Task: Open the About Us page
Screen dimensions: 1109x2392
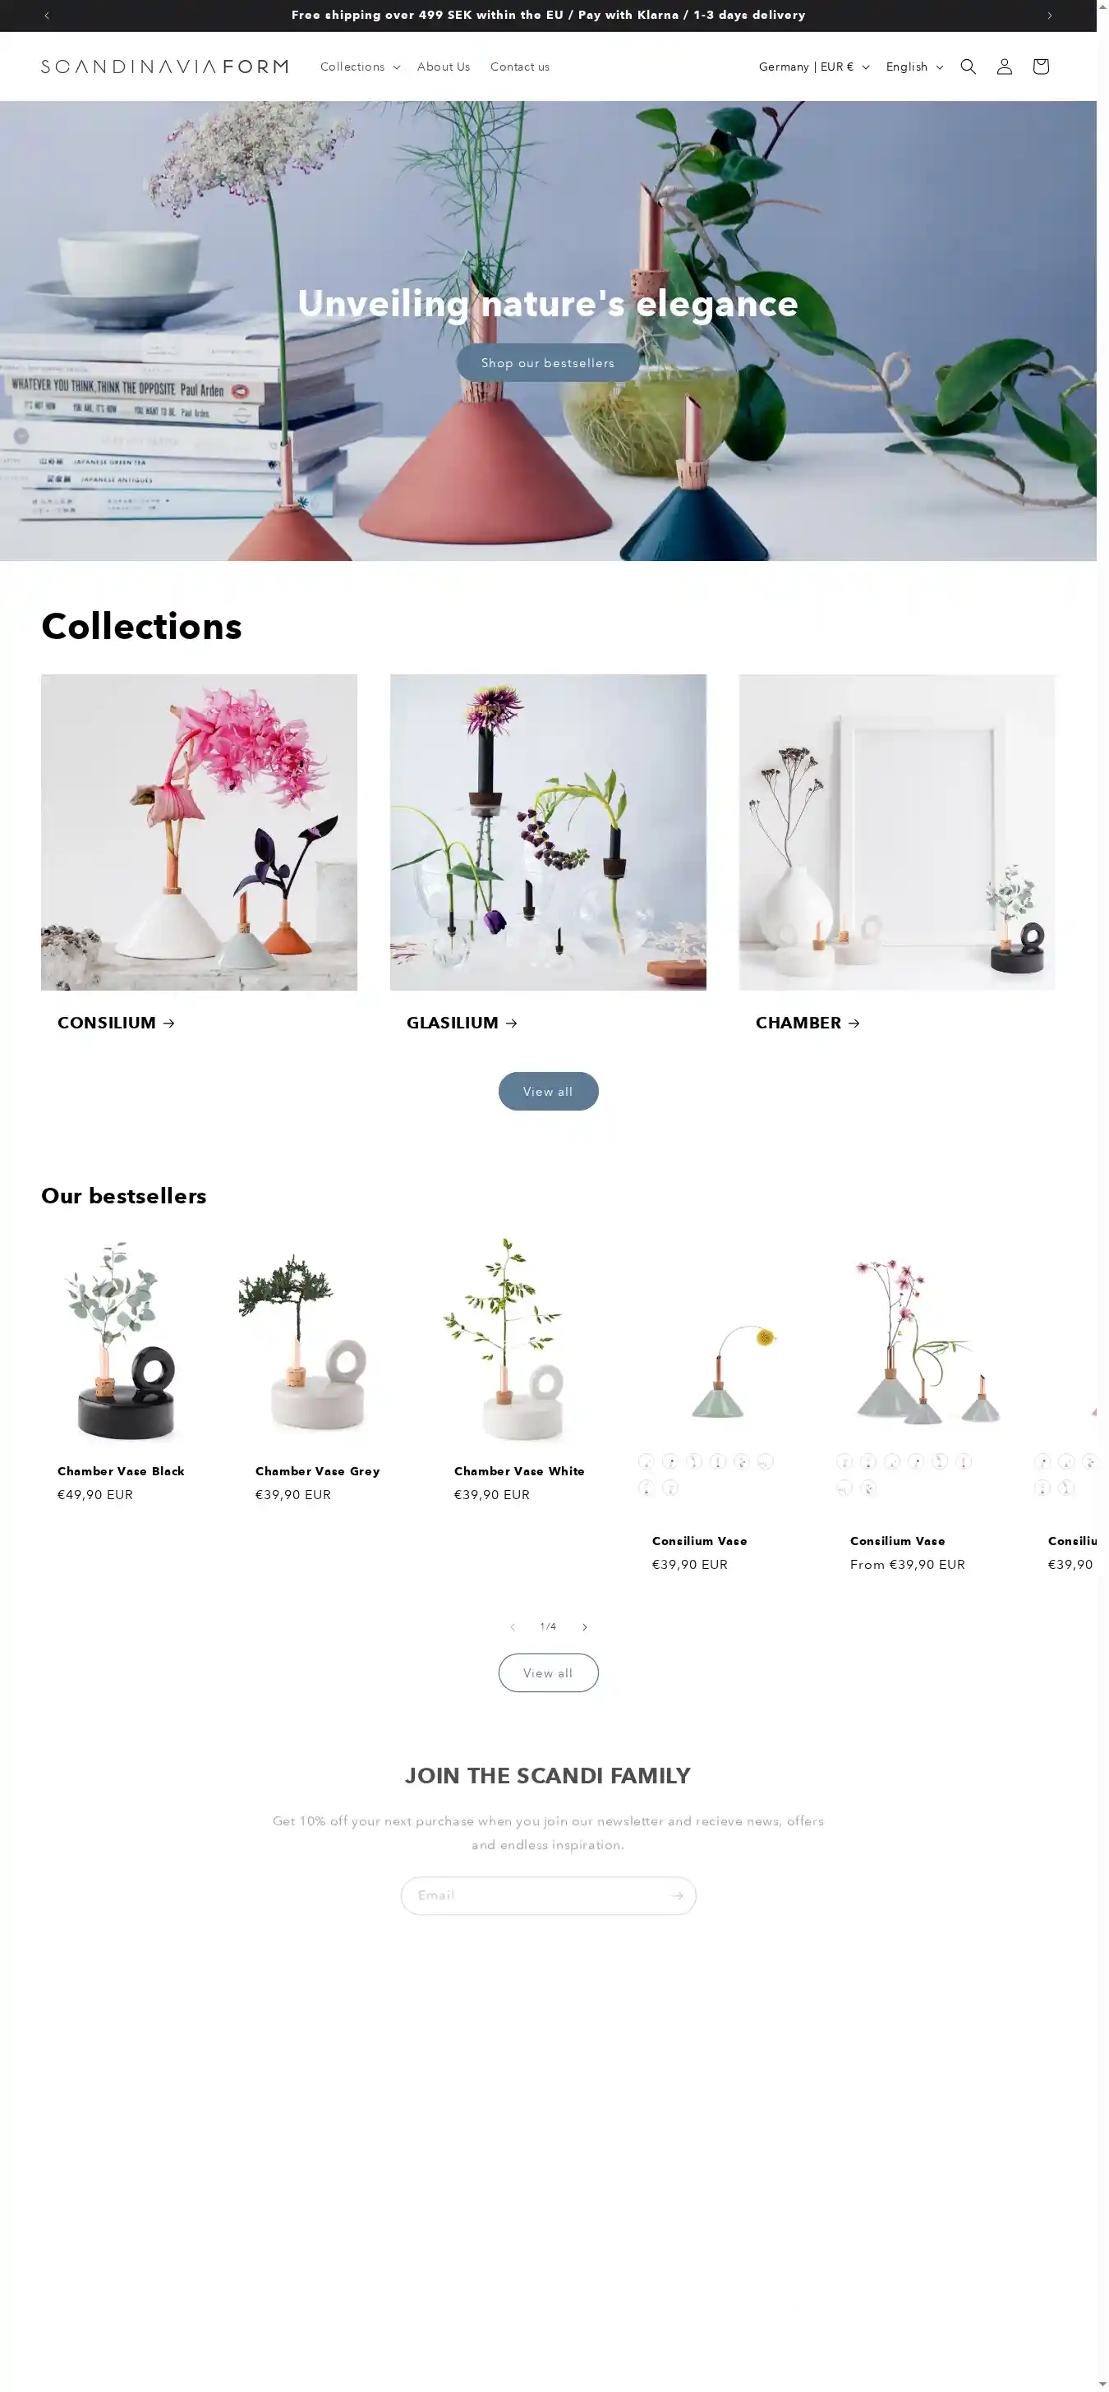Action: pos(443,67)
